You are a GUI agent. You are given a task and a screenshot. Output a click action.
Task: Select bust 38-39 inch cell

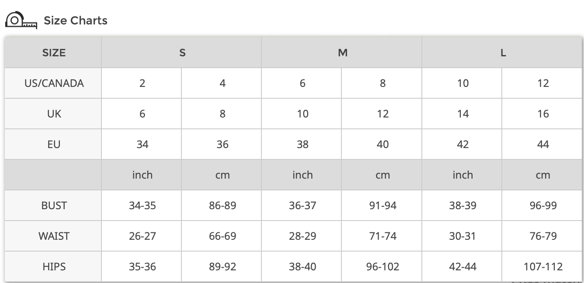pyautogui.click(x=462, y=205)
